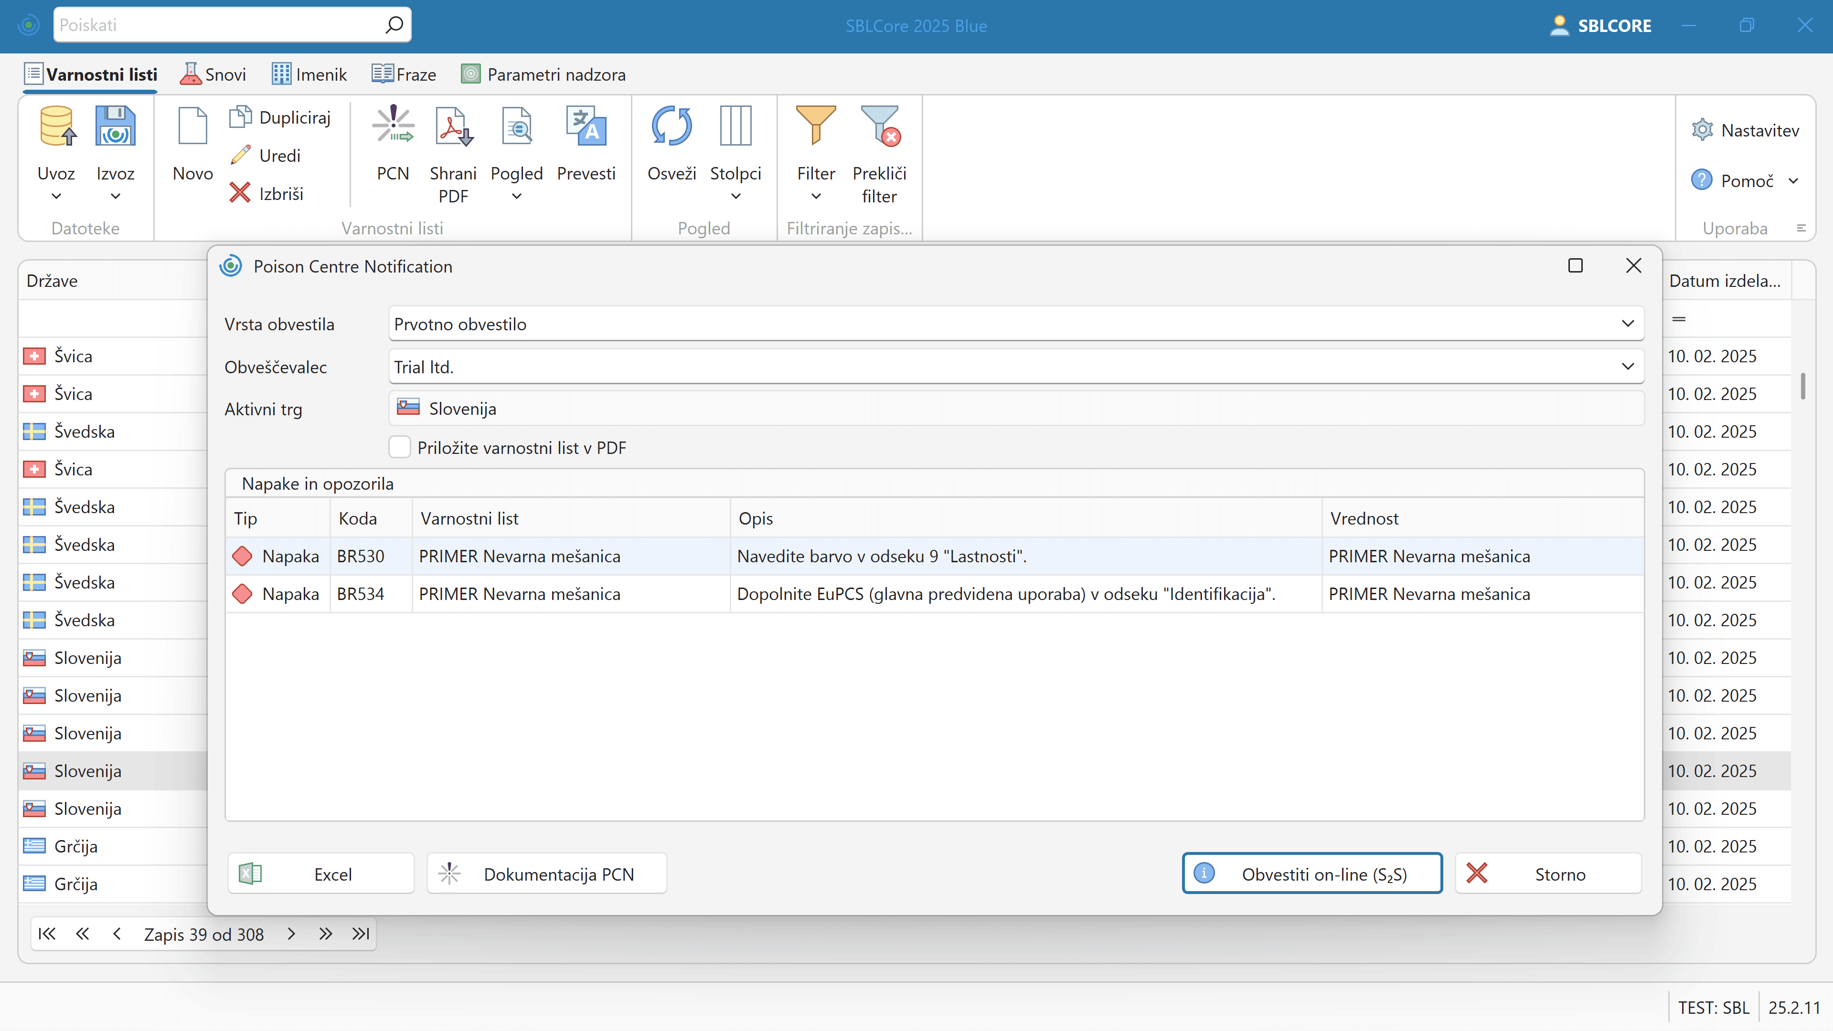
Task: Expand the Vrsta obvestila dropdown
Action: (x=1627, y=324)
